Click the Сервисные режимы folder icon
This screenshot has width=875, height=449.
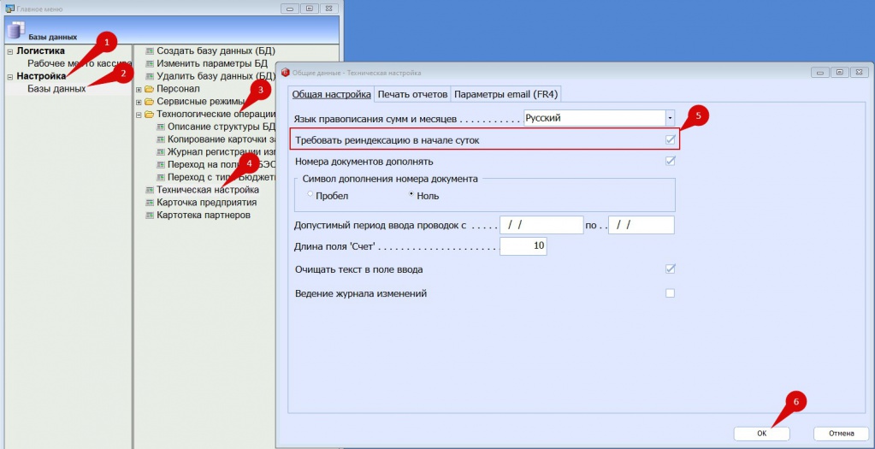click(149, 102)
